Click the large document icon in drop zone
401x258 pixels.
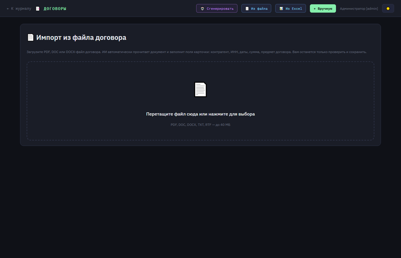[200, 89]
